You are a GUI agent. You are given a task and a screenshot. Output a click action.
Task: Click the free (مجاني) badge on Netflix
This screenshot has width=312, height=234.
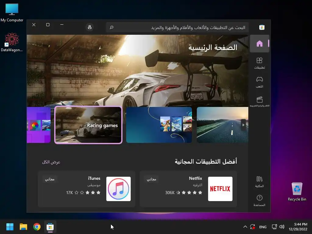(x=151, y=179)
